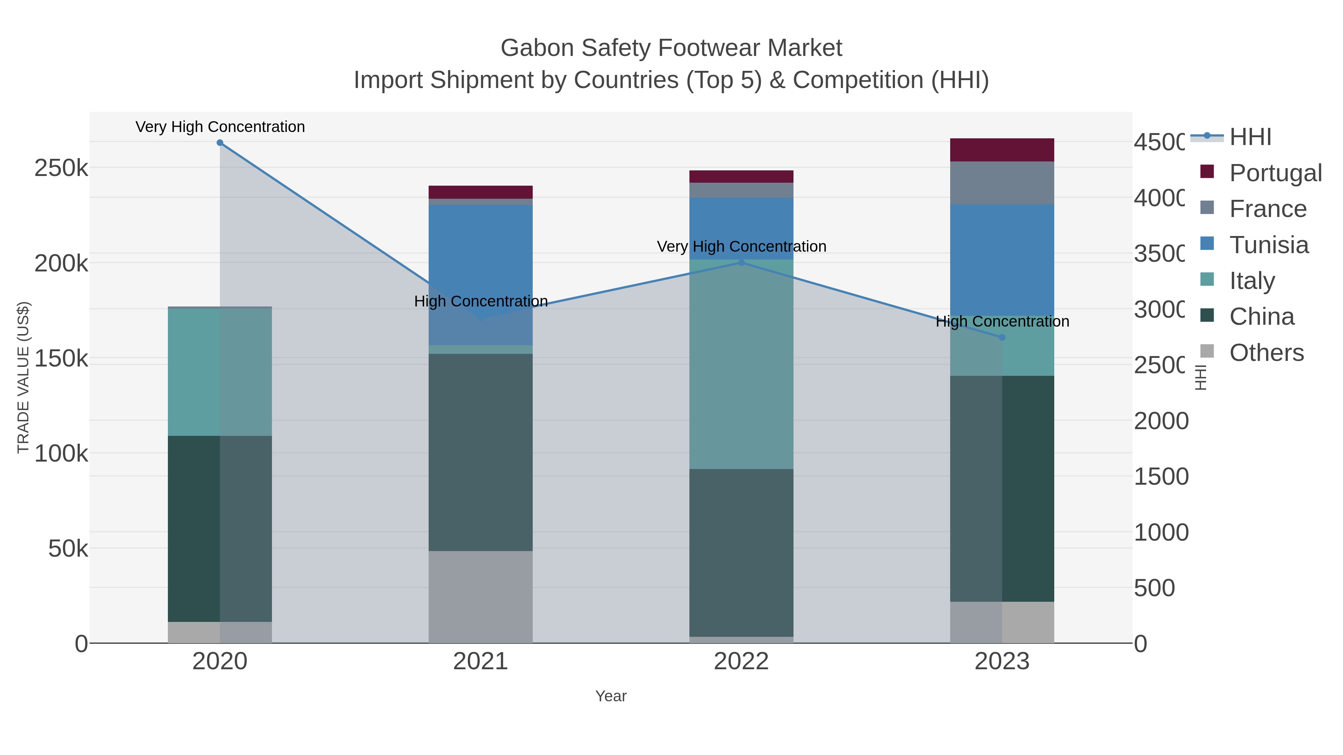The image size is (1343, 755).
Task: Click the France segment of the 2023 bar
Action: pyautogui.click(x=1002, y=183)
